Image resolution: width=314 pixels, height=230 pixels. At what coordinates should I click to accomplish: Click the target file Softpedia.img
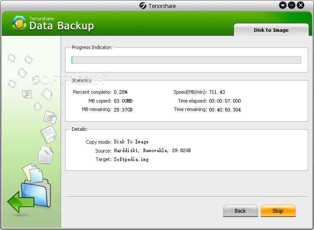tap(131, 159)
